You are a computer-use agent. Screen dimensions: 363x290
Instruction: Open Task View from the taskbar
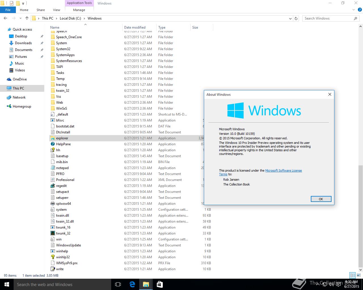(118, 284)
